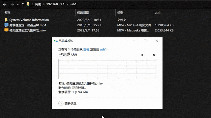
Task: Click MP4 - MPEG-4 电影文件 type cell
Action: pyautogui.click(x=134, y=25)
